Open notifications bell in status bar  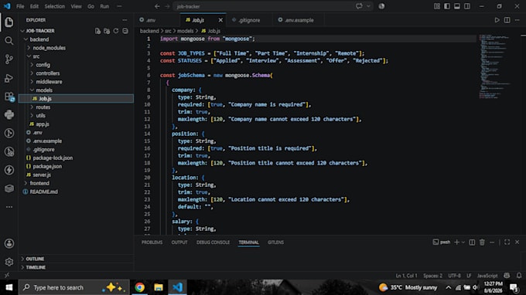pos(519,276)
